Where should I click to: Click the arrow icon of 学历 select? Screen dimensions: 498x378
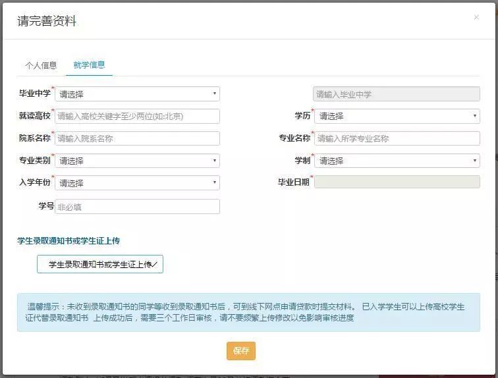pyautogui.click(x=474, y=116)
